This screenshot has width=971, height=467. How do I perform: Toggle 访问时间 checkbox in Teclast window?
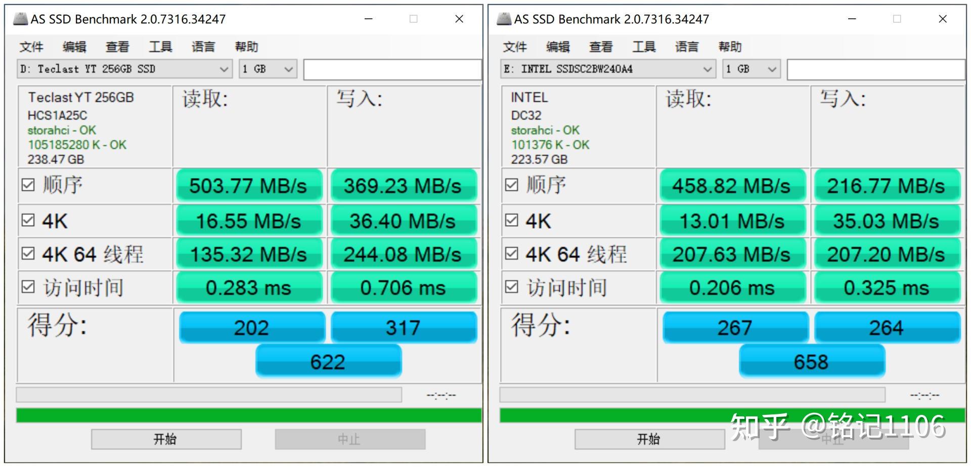(28, 287)
